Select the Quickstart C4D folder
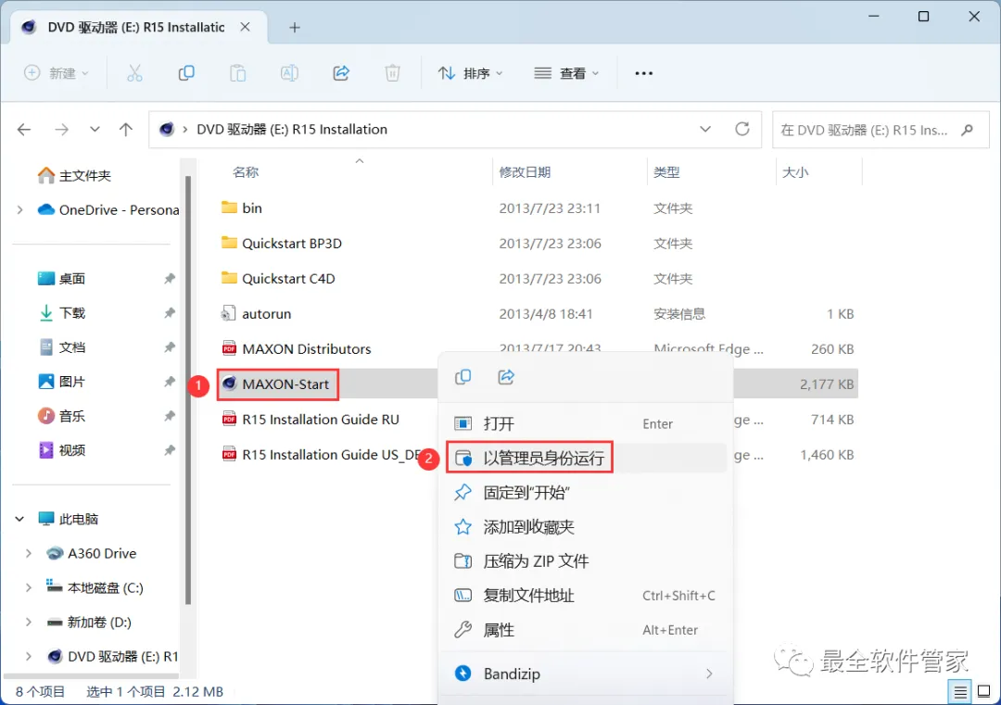Screen dimensions: 1001x705 tap(288, 279)
